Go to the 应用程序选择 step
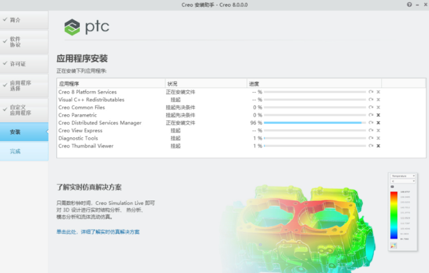 point(24,85)
